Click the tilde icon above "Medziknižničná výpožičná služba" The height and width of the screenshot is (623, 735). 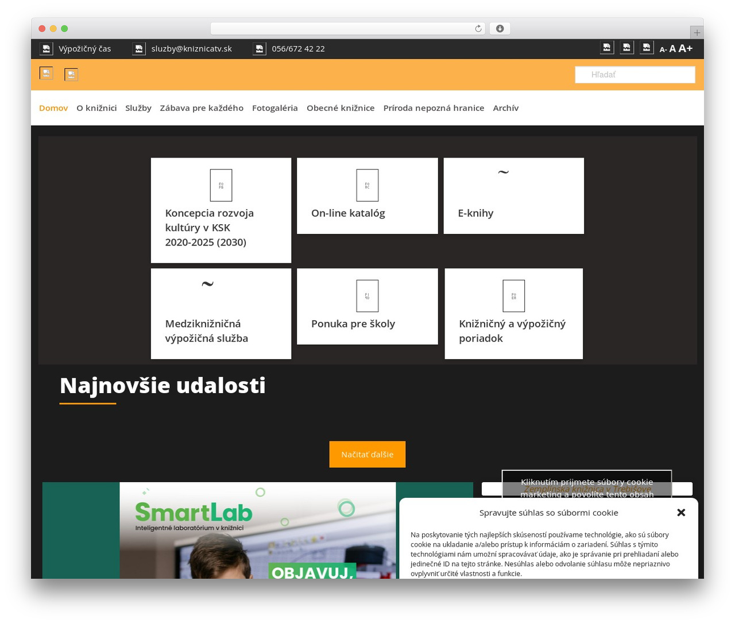pos(207,283)
